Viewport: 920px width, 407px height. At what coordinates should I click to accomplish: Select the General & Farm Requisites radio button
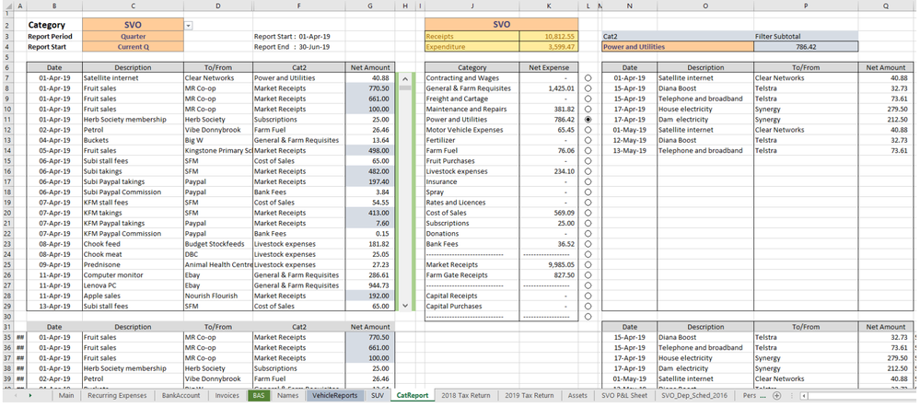pos(588,88)
